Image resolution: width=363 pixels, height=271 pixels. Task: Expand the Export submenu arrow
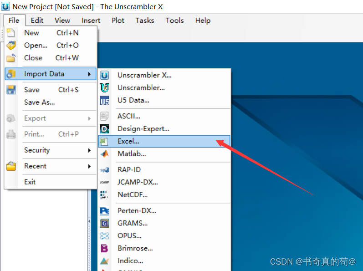pos(89,118)
